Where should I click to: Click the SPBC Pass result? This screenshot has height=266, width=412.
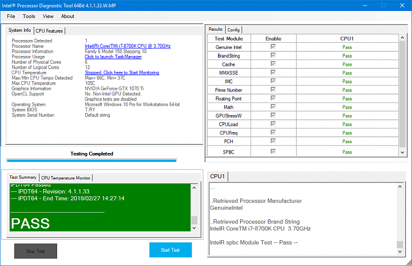click(347, 152)
